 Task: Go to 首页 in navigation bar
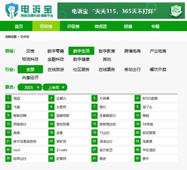[x=19, y=26]
